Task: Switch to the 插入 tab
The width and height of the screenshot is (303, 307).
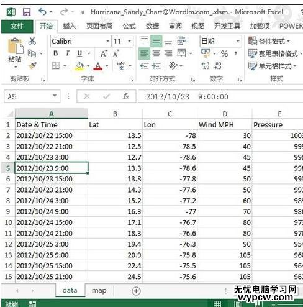Action: pos(70,26)
